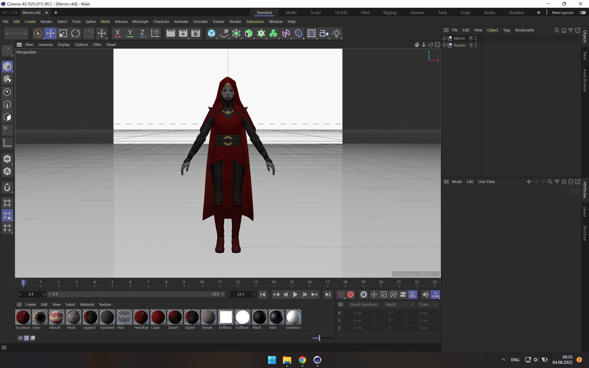Select the Accessor material swatch
This screenshot has width=589, height=368.
pyautogui.click(x=23, y=317)
